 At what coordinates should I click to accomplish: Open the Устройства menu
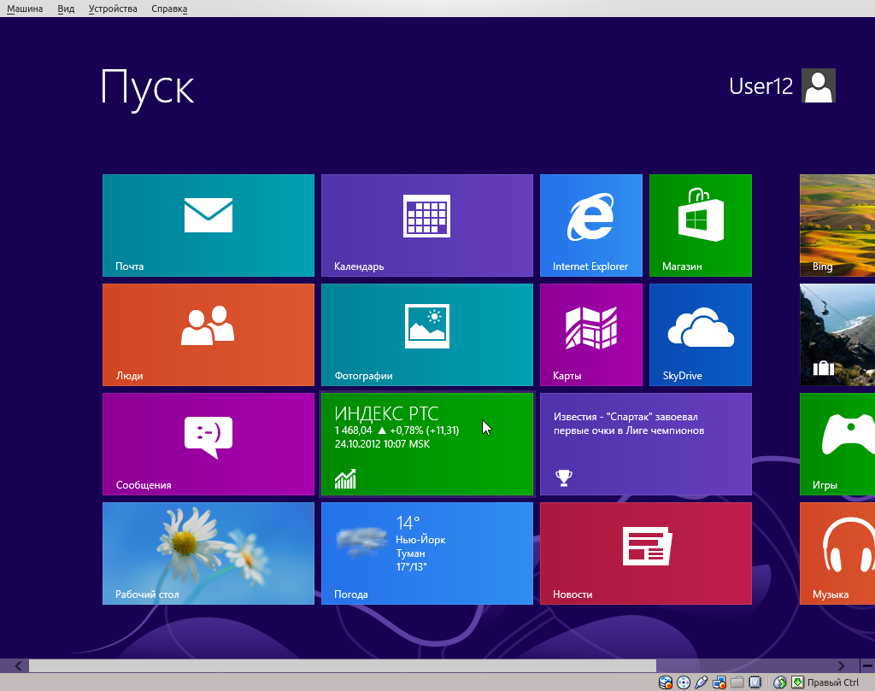pos(113,9)
